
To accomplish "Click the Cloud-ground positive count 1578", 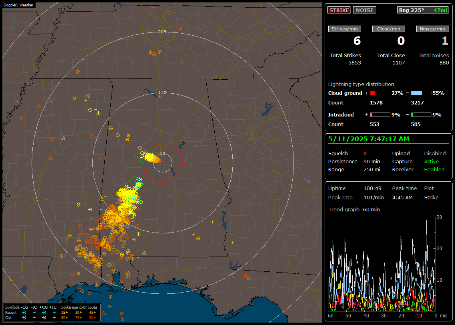I will [x=376, y=103].
